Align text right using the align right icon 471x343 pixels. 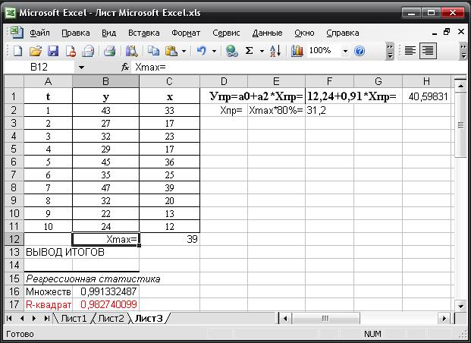(x=428, y=51)
